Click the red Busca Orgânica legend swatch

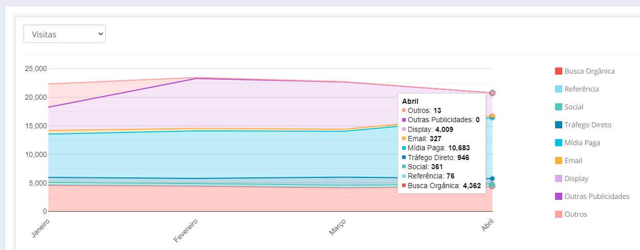click(x=559, y=71)
